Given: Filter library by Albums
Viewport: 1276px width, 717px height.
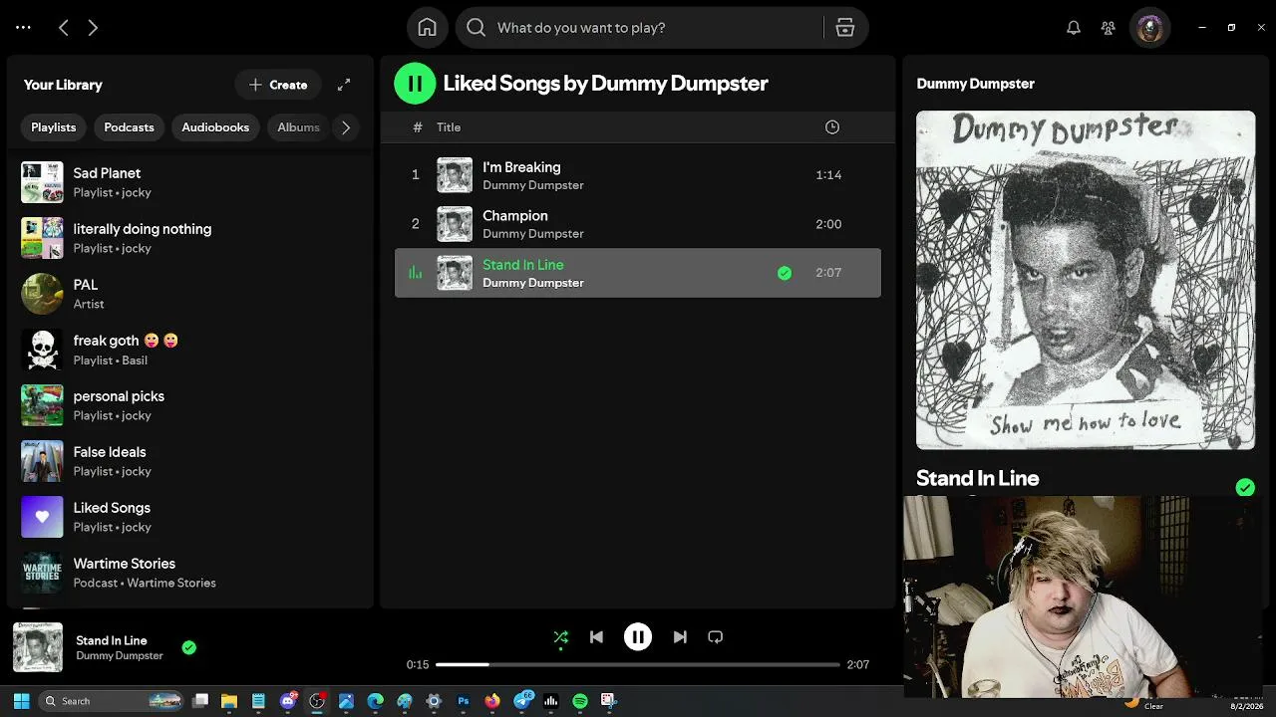Looking at the screenshot, I should (298, 127).
